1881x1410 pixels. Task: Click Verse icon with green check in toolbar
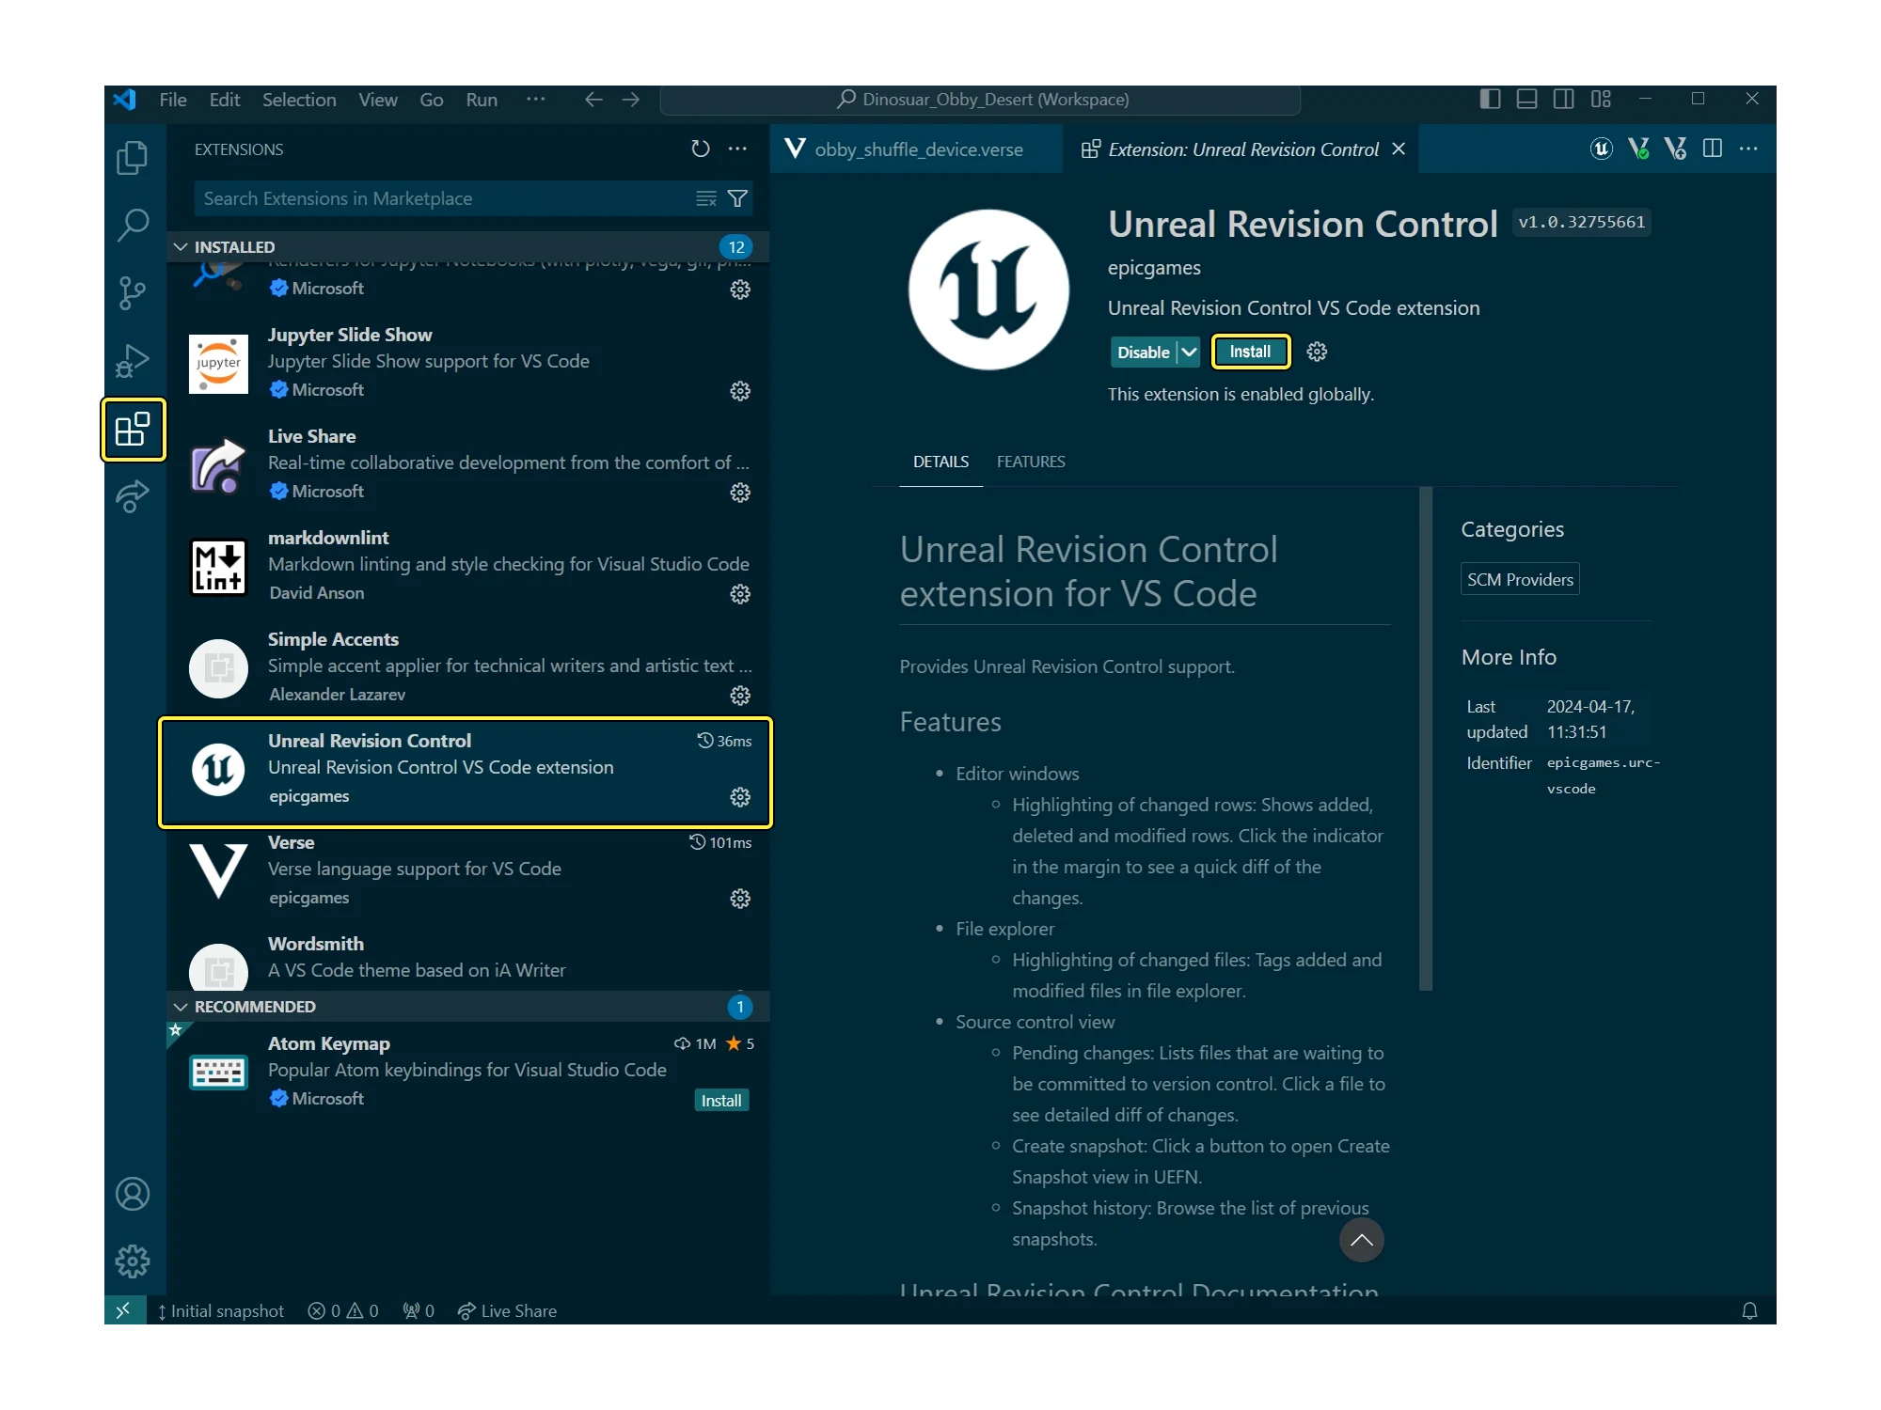tap(1638, 149)
